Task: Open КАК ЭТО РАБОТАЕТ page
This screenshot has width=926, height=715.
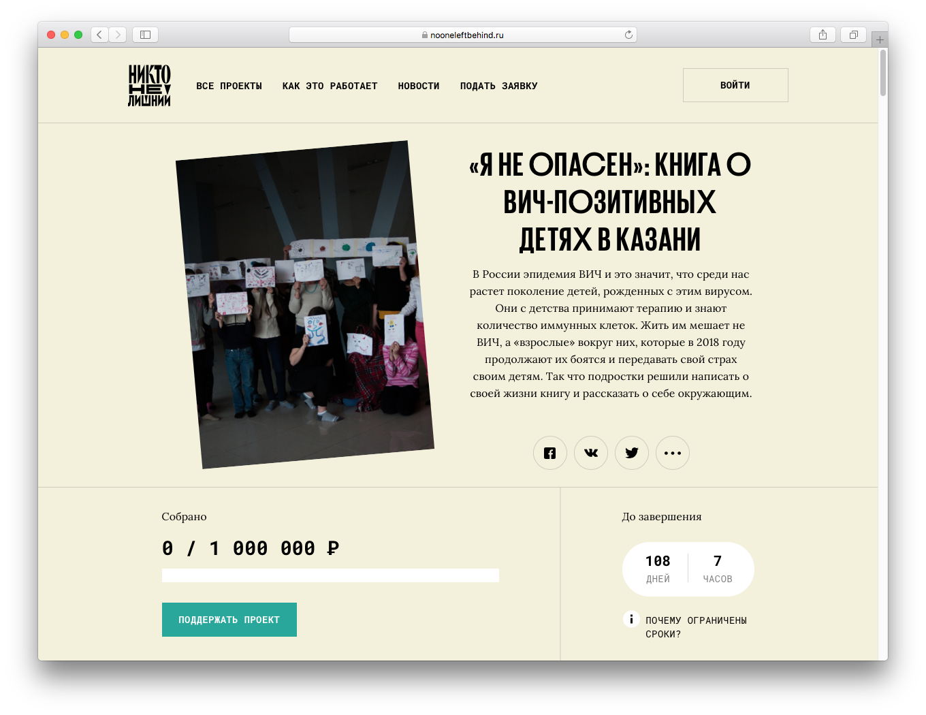Action: (x=330, y=86)
